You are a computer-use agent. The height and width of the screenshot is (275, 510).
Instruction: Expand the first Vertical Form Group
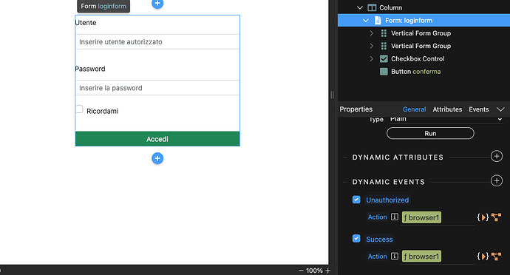click(372, 33)
